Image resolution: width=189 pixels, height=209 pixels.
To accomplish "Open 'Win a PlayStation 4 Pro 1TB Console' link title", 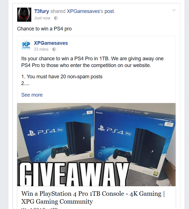I will pyautogui.click(x=93, y=197).
